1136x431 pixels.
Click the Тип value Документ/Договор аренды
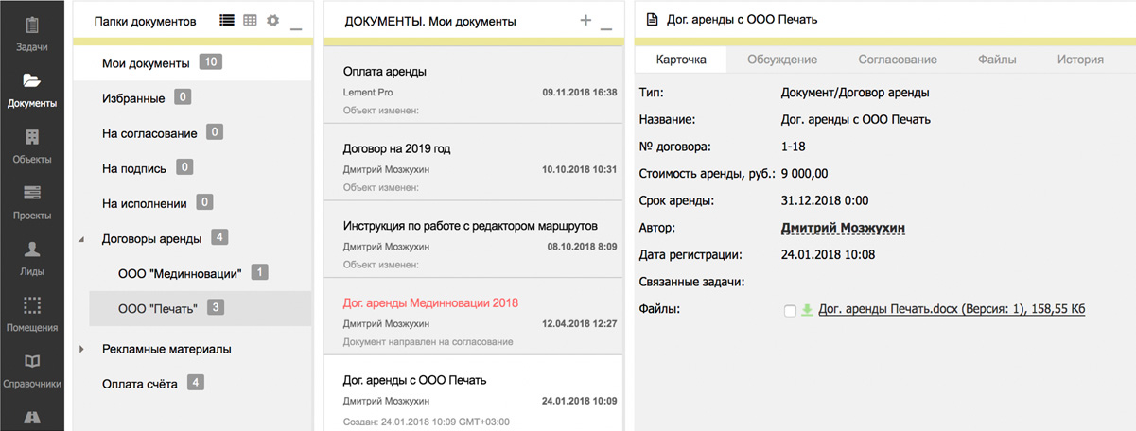coord(855,93)
